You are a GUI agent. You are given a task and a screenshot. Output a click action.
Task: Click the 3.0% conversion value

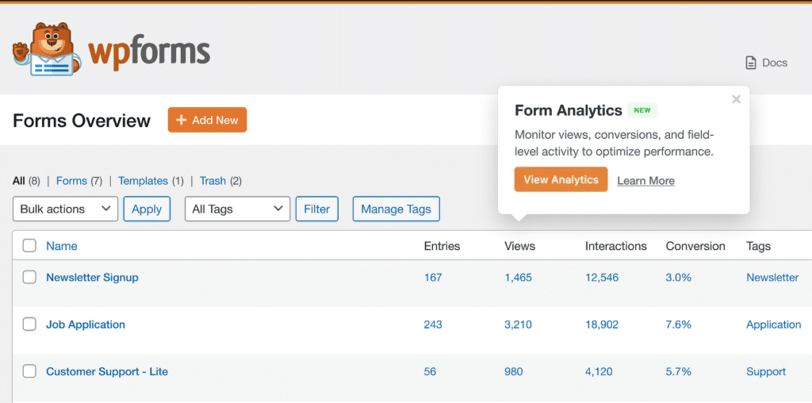pos(679,277)
